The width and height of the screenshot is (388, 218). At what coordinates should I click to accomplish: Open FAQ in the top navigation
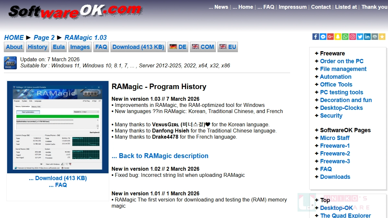point(266,7)
